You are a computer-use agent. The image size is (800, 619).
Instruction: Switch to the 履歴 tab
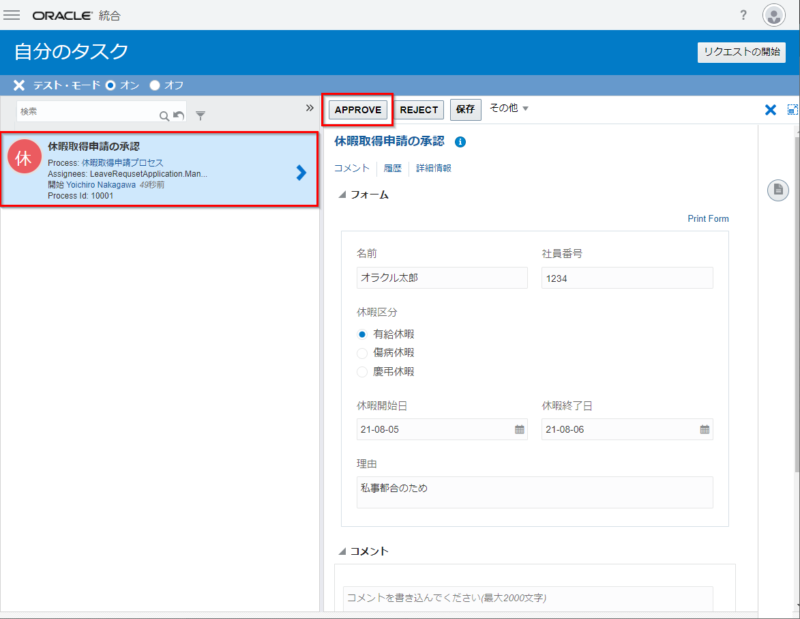point(392,168)
